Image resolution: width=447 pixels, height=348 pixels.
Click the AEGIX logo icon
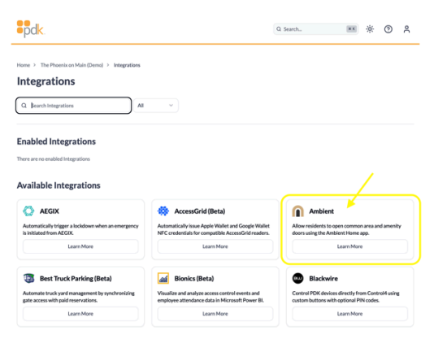(x=28, y=211)
